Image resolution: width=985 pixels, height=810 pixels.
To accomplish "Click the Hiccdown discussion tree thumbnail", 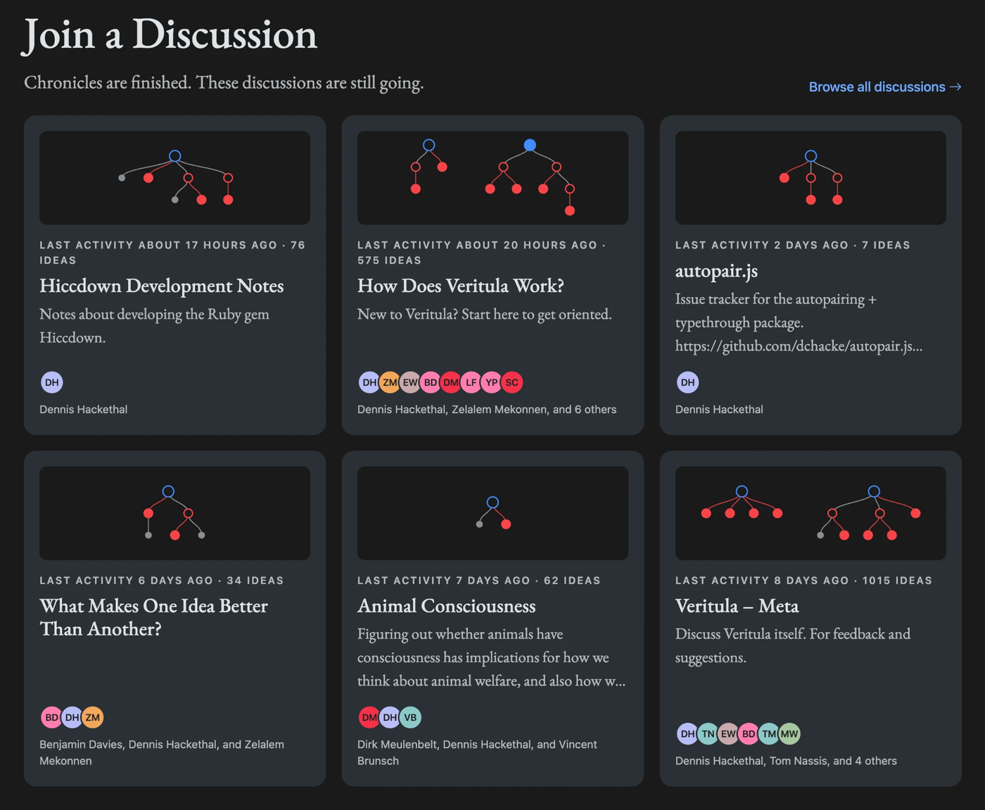I will pos(174,178).
